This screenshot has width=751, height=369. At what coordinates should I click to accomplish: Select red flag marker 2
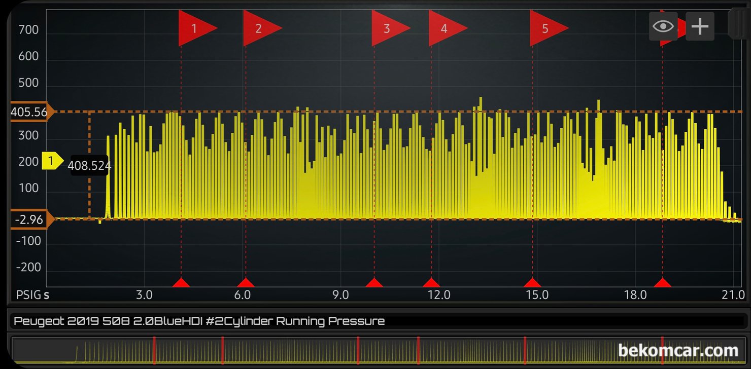pos(262,28)
